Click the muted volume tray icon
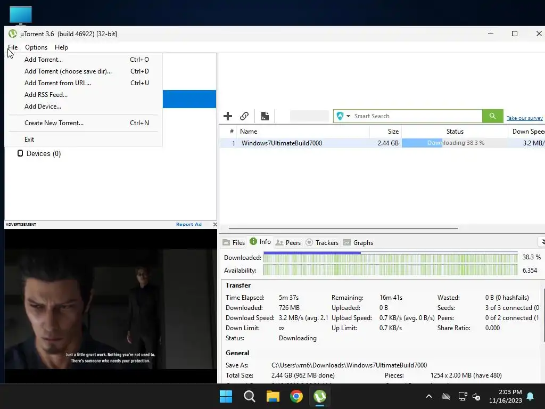Image resolution: width=545 pixels, height=409 pixels. click(x=476, y=396)
